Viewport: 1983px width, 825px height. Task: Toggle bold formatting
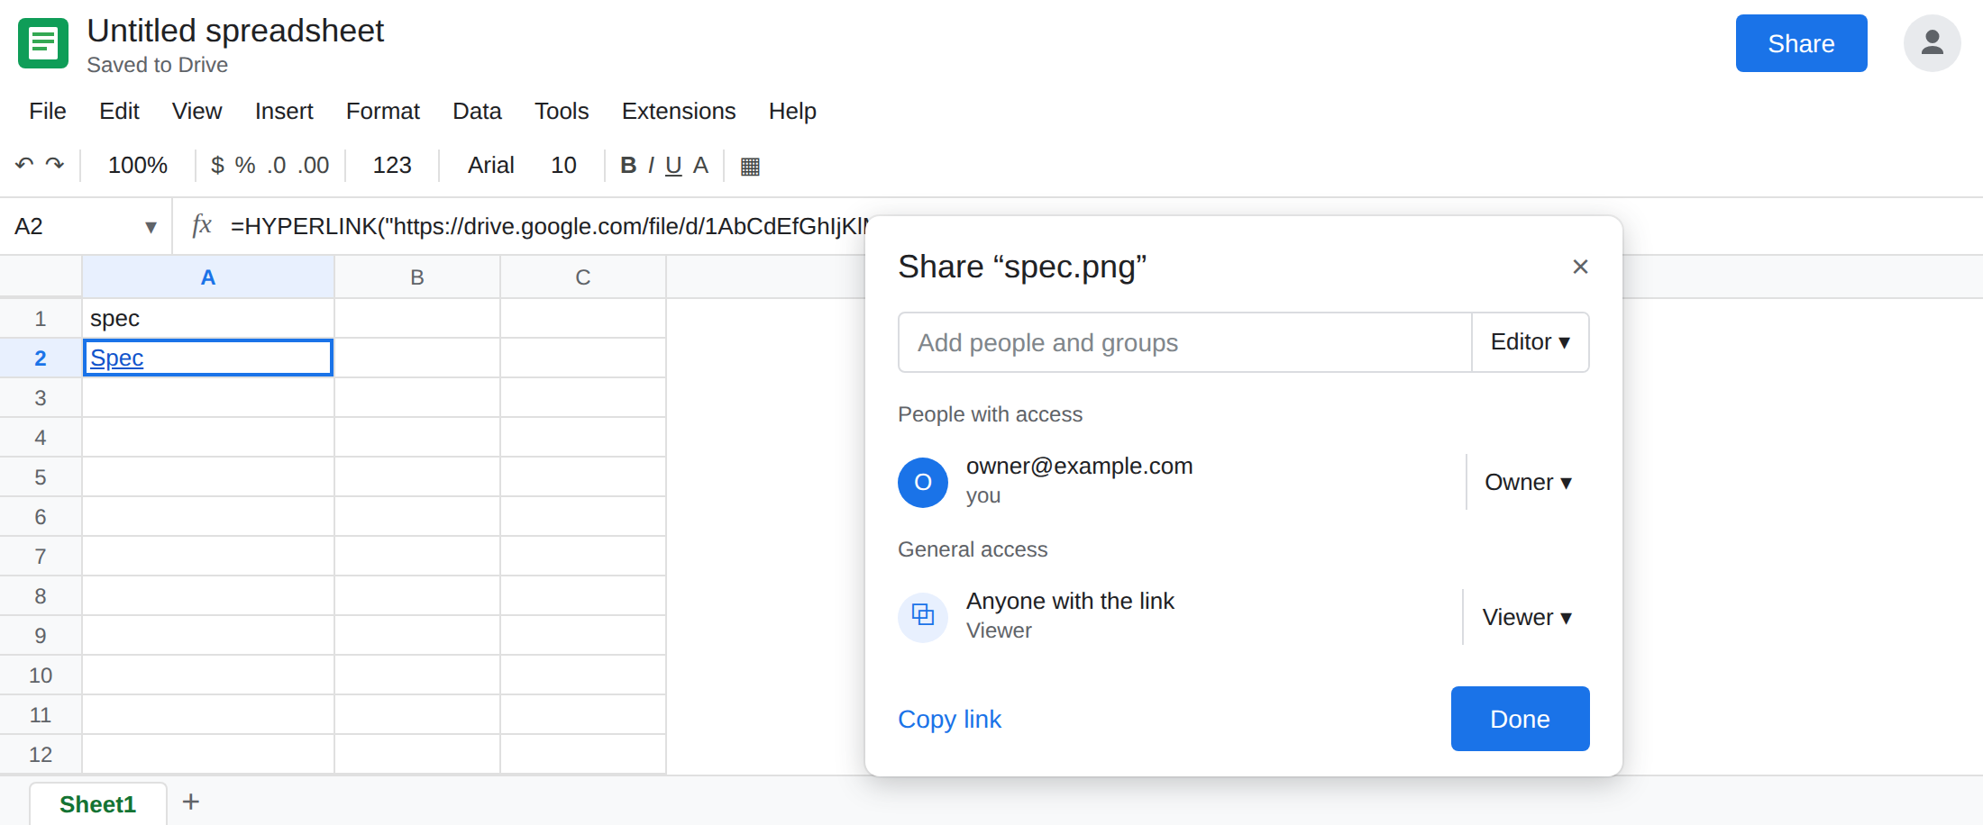[628, 165]
